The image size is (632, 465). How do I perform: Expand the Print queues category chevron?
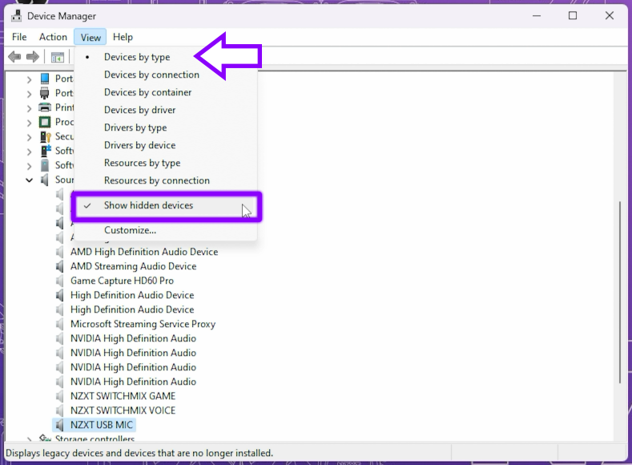(30, 108)
